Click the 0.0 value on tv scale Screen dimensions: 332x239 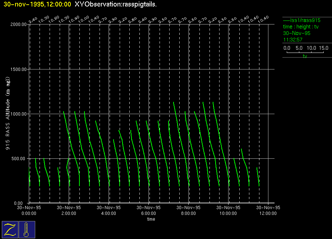point(287,48)
